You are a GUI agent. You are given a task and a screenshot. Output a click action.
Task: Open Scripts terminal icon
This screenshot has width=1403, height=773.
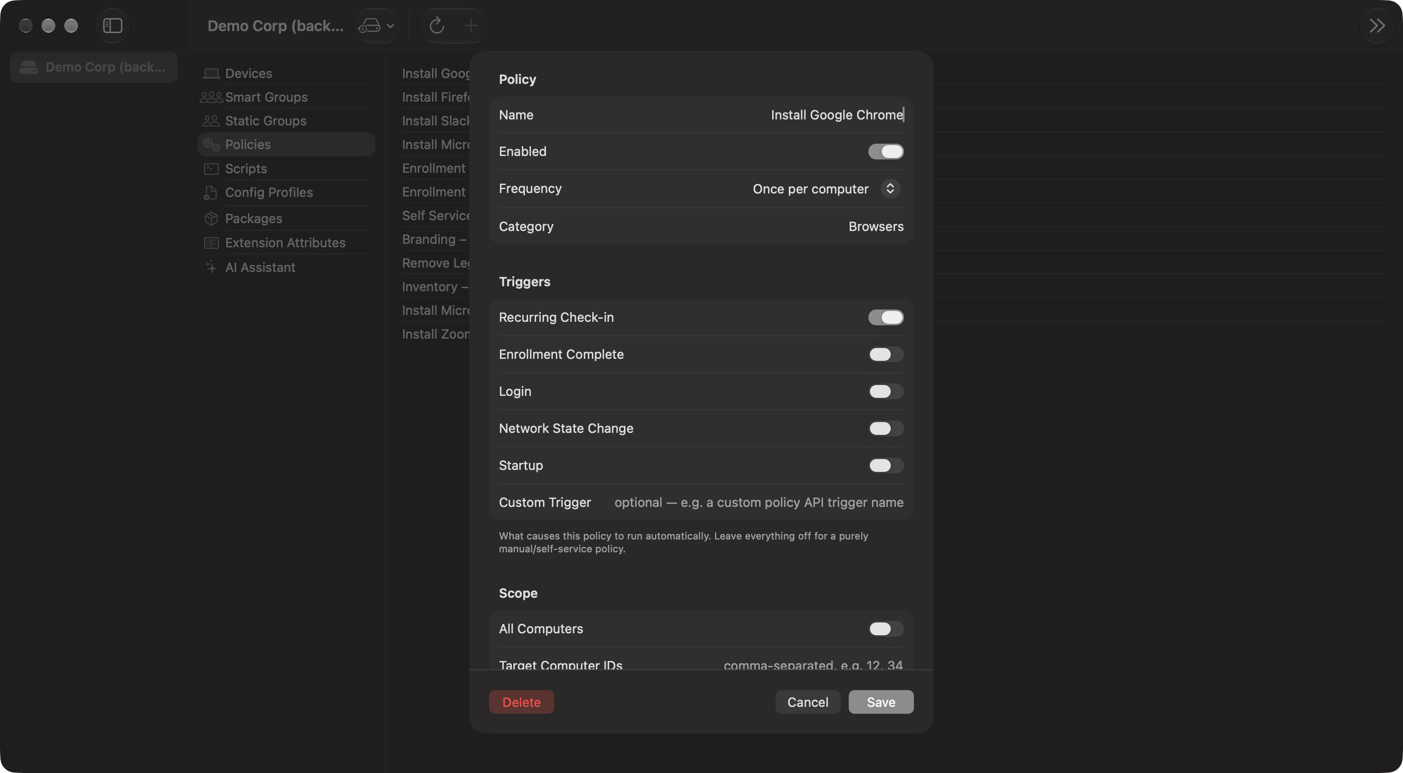[211, 169]
